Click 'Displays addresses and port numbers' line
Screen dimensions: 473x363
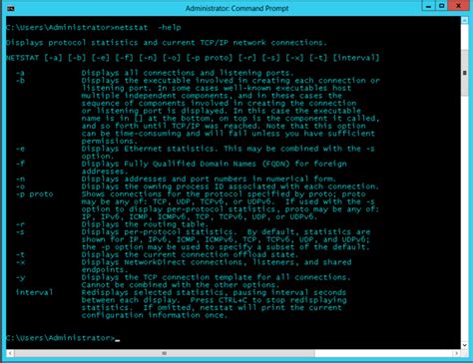(x=209, y=179)
